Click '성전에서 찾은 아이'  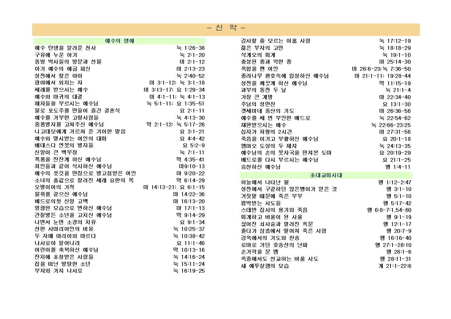(x=59, y=76)
